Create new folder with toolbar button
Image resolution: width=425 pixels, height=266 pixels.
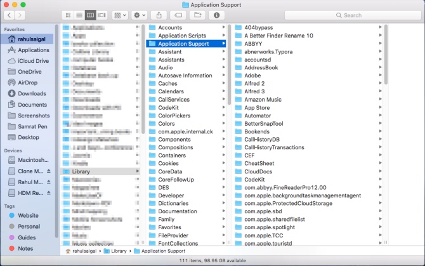pyautogui.click(x=197, y=15)
